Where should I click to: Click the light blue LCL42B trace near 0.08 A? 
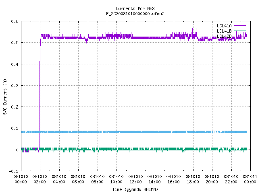[x=134, y=132]
